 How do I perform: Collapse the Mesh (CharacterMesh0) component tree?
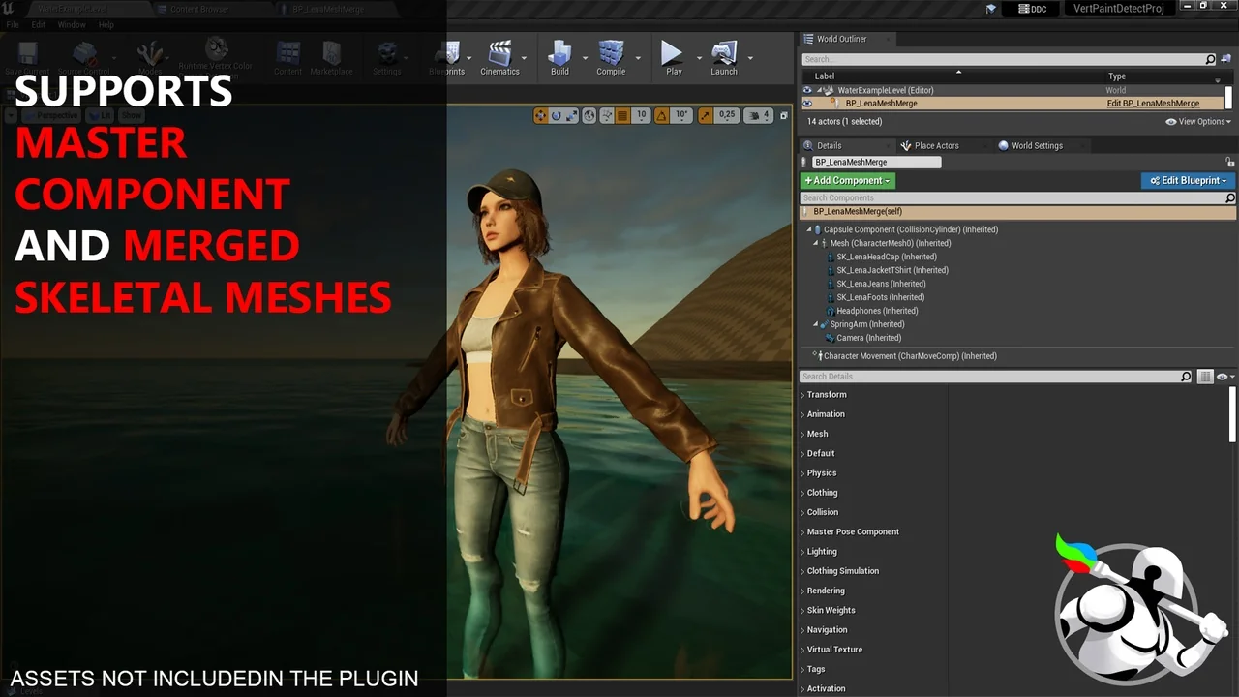tap(816, 243)
